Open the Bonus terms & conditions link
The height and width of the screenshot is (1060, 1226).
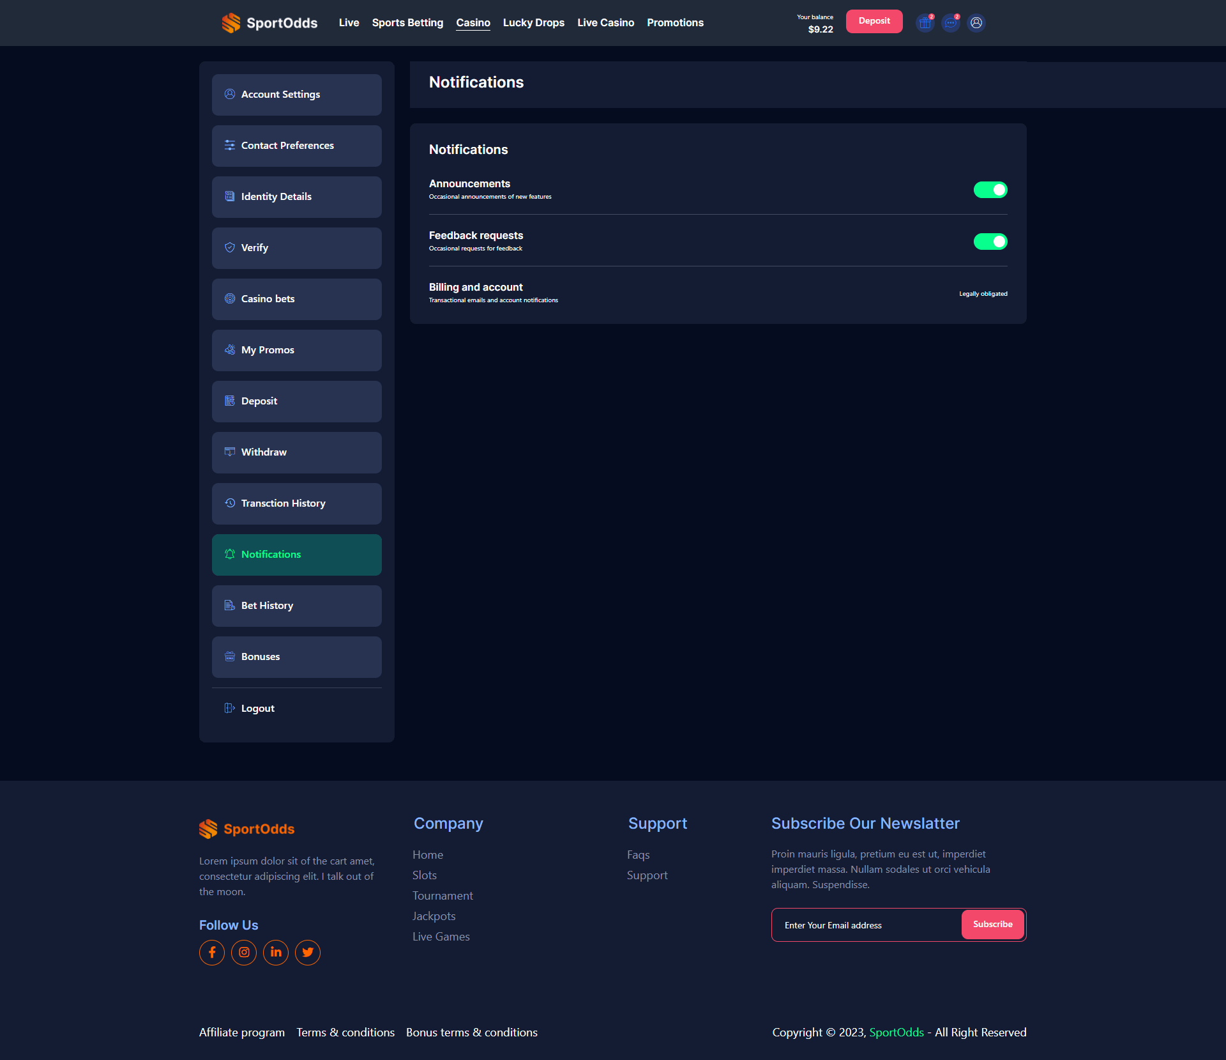(x=472, y=1033)
